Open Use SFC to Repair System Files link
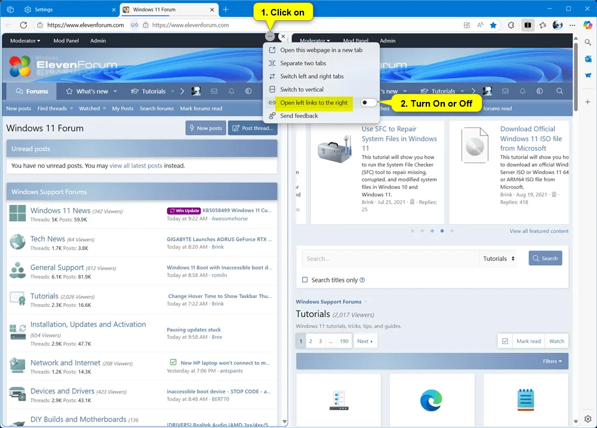The height and width of the screenshot is (428, 597). tap(399, 139)
